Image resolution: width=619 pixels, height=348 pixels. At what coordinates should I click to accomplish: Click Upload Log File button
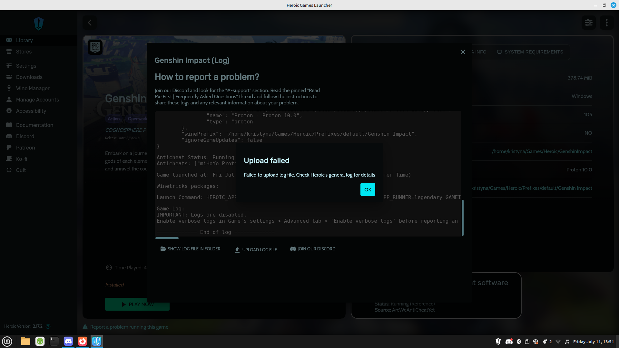tap(256, 250)
